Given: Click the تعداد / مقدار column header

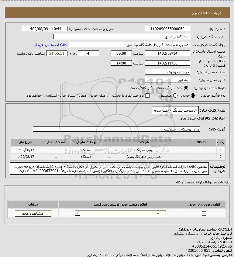Looking at the screenshot, I should (56, 142).
